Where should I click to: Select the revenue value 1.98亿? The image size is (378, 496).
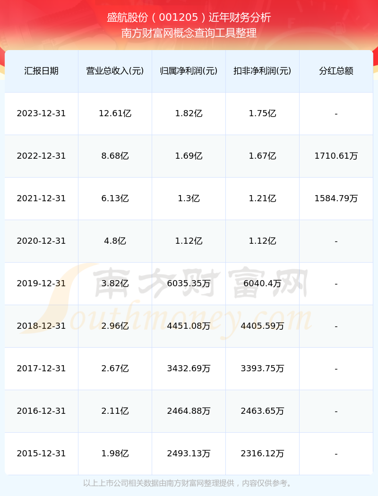tap(115, 453)
